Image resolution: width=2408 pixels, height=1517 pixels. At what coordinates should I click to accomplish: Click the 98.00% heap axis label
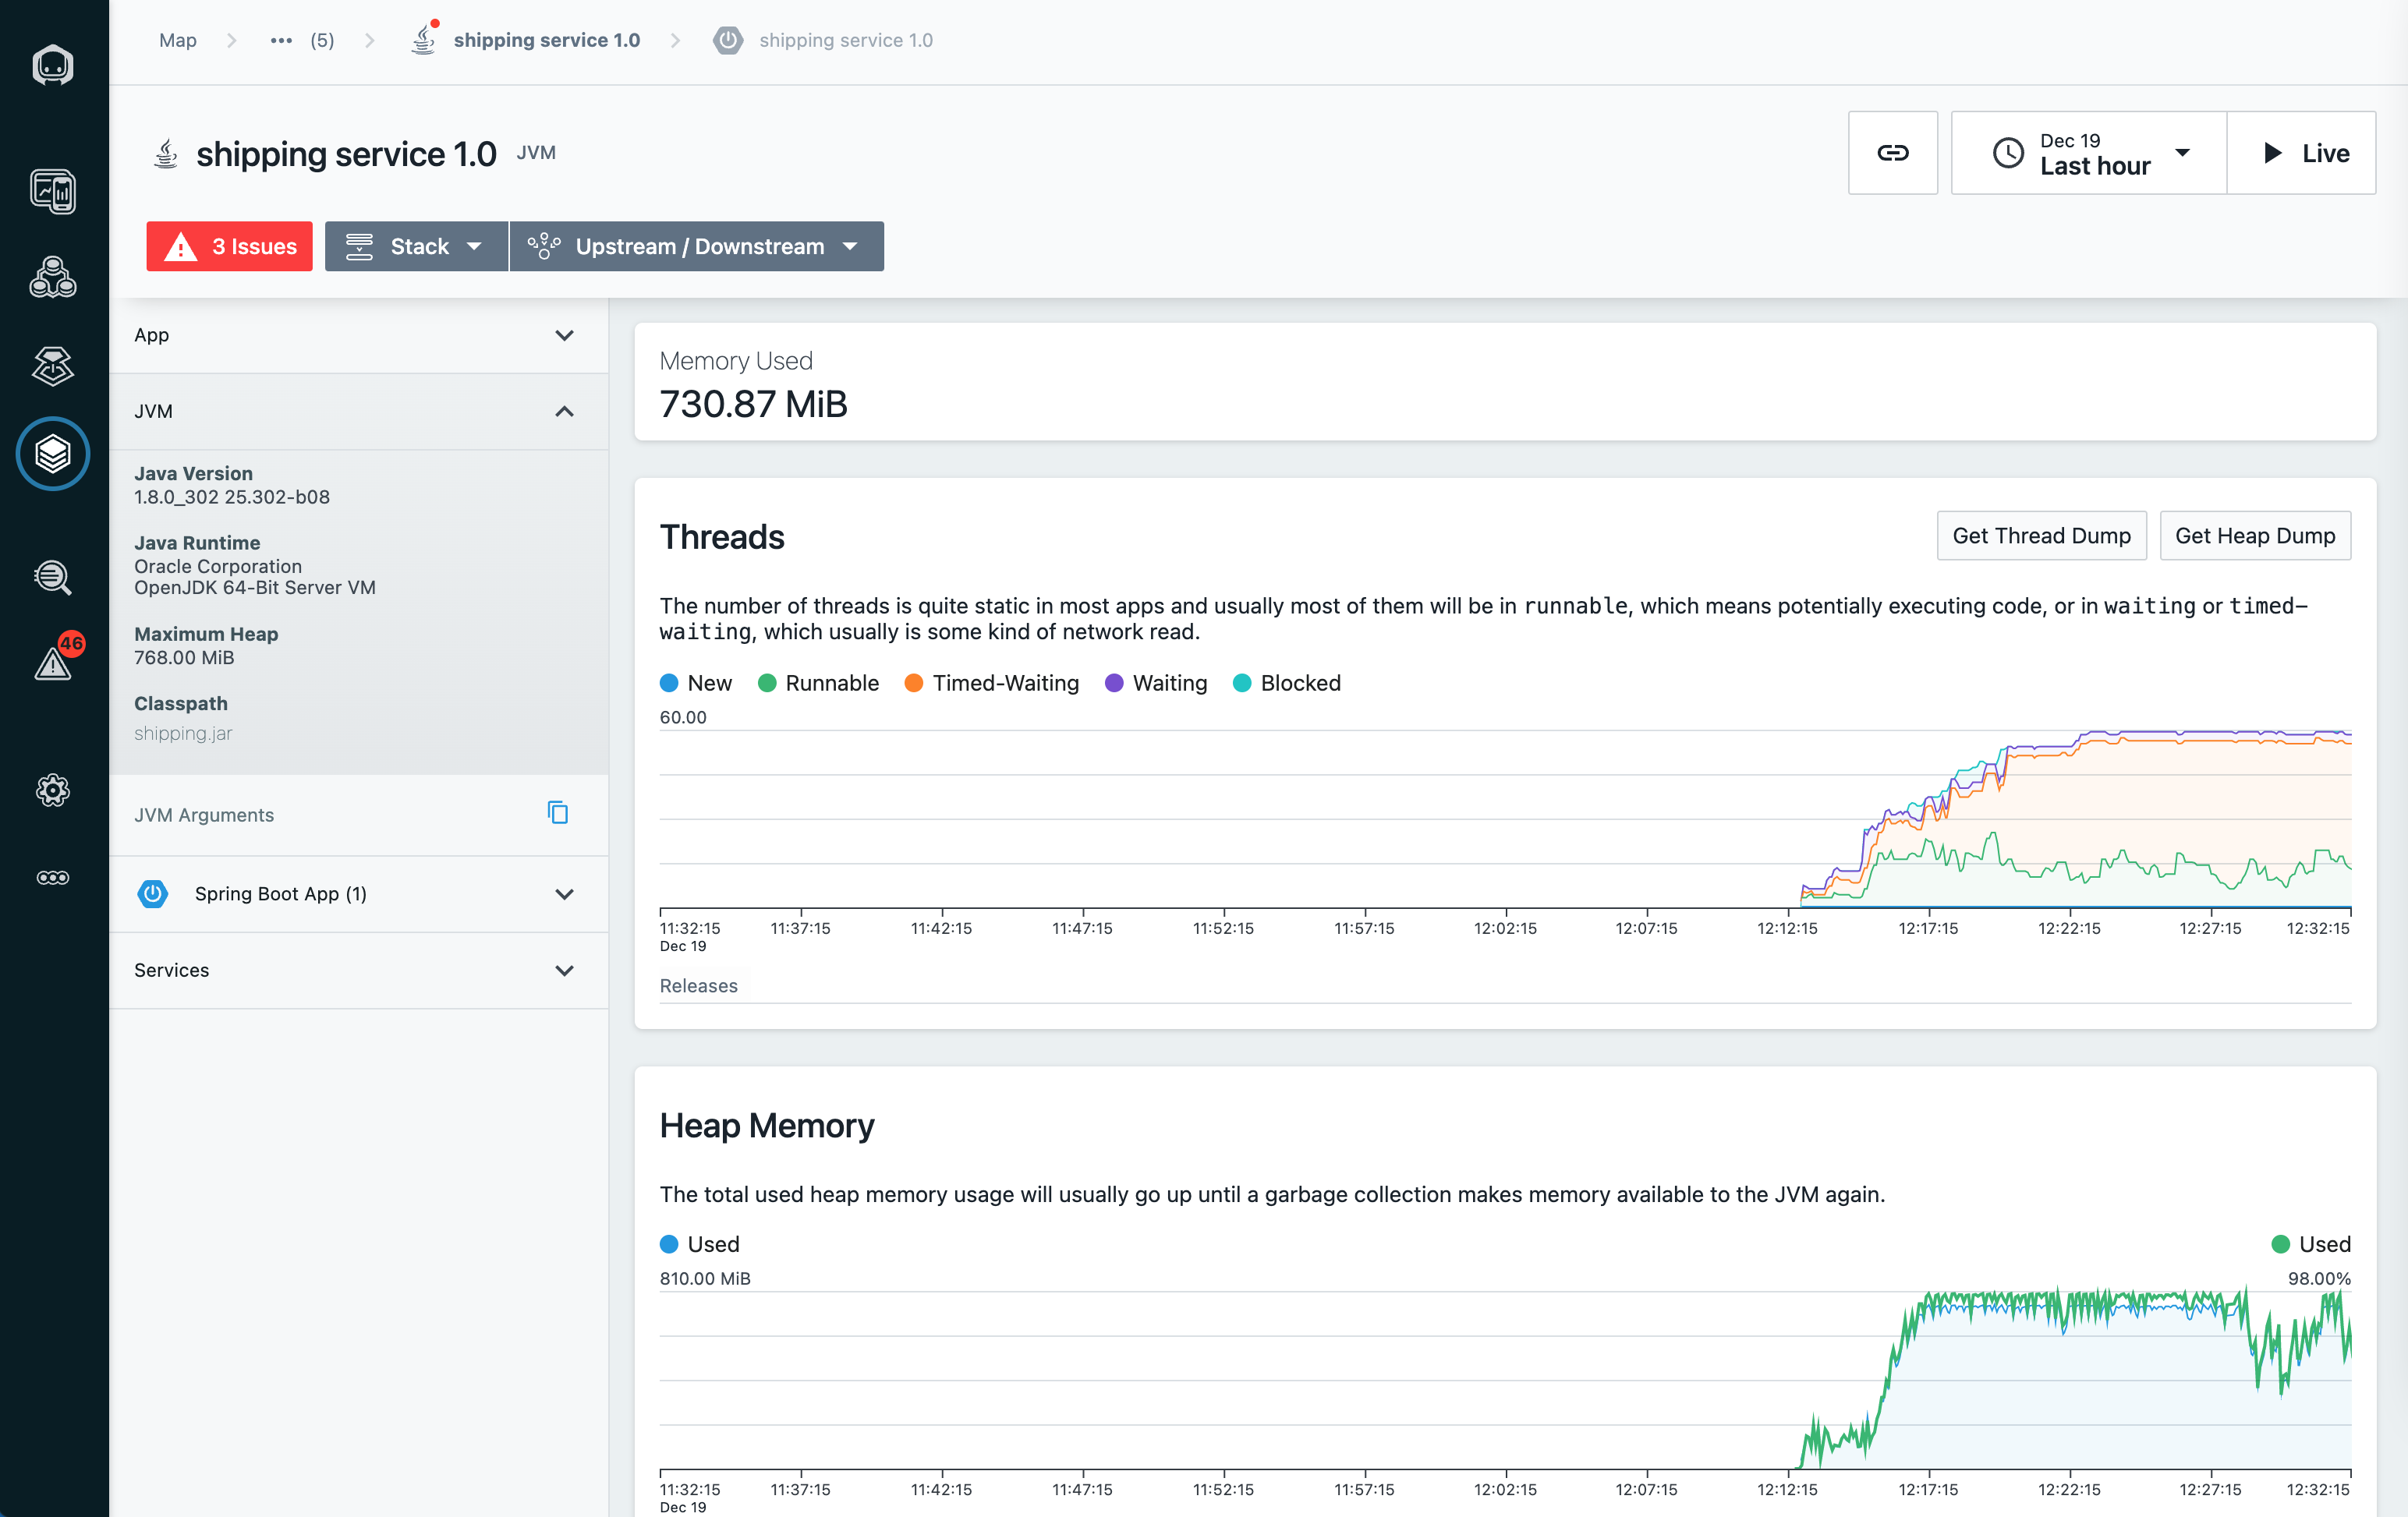[x=2319, y=1278]
